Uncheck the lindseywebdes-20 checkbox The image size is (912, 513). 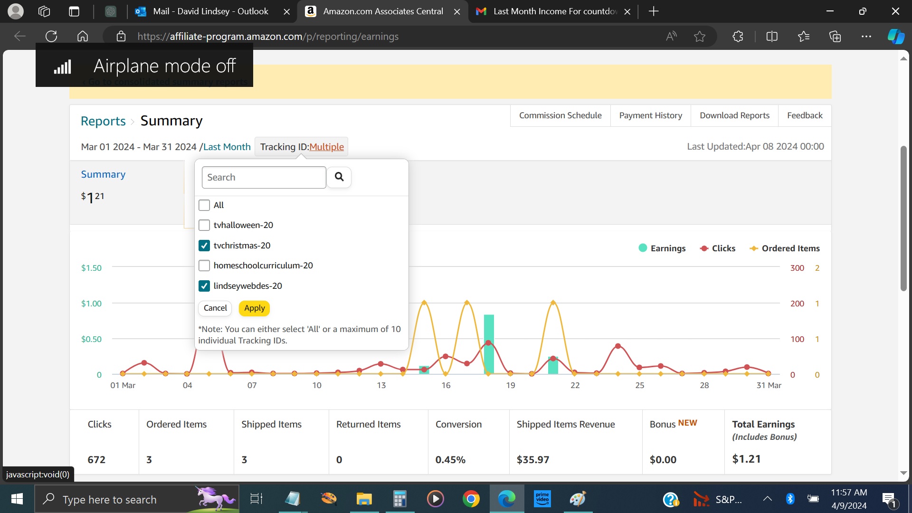(204, 286)
